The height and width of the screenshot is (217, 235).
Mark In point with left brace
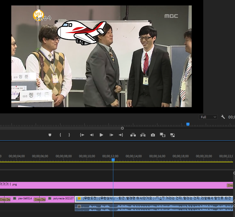60,135
